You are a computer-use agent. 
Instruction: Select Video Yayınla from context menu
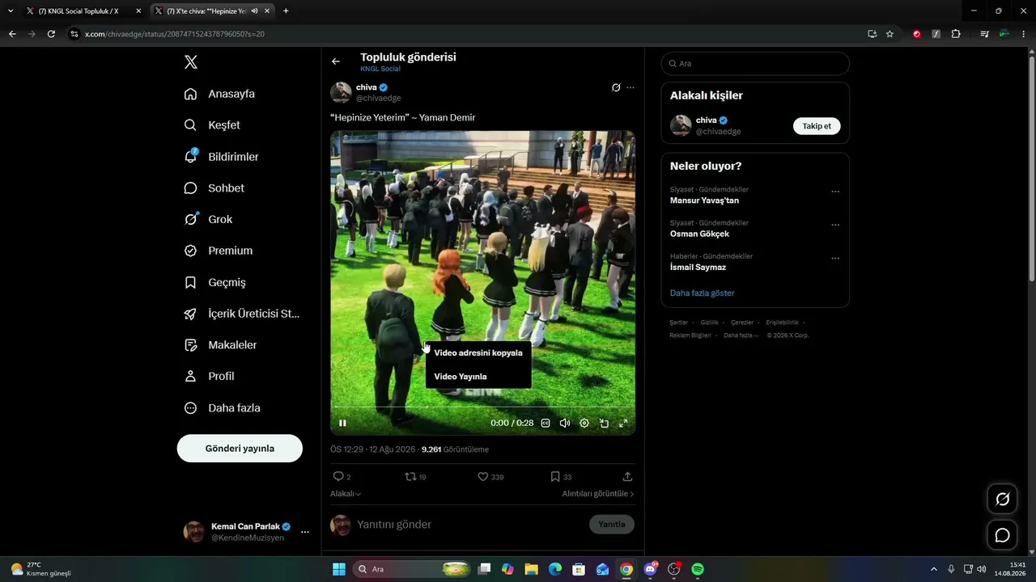click(x=478, y=377)
